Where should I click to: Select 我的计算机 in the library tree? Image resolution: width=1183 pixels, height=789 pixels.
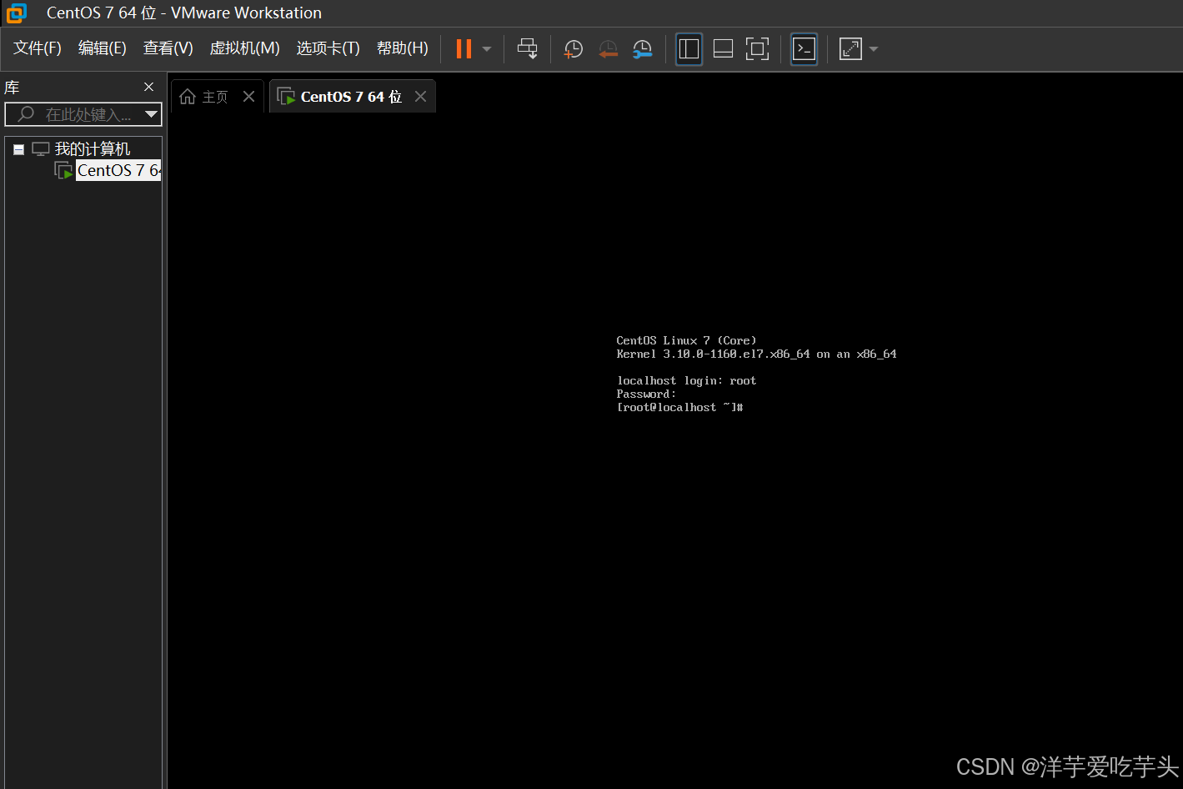pos(93,149)
